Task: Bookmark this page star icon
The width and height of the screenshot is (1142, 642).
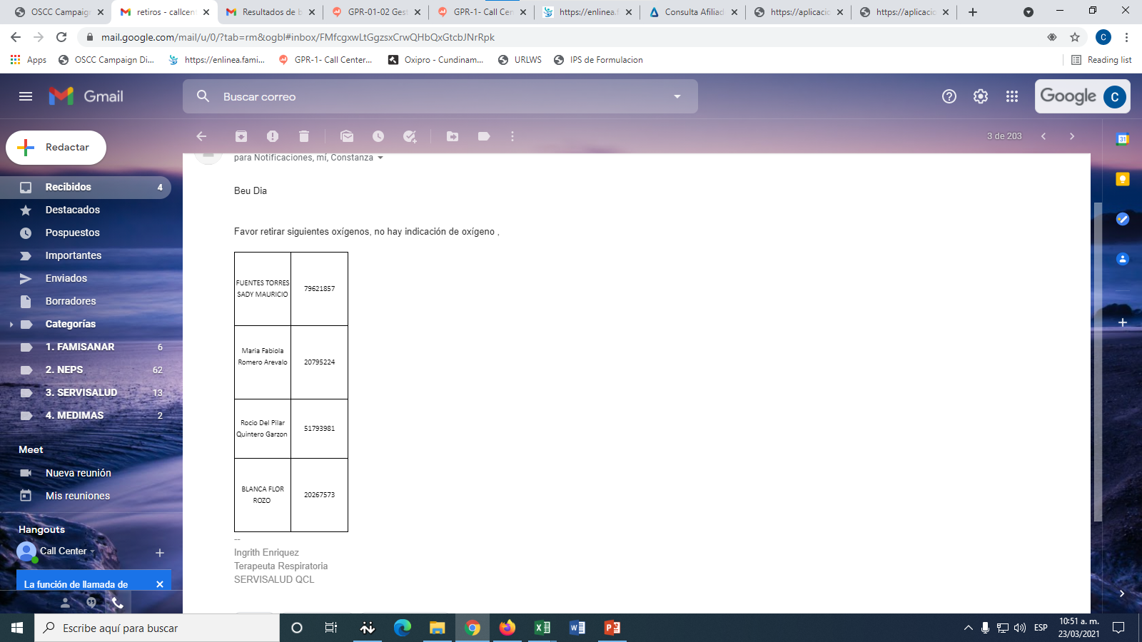Action: (1075, 37)
